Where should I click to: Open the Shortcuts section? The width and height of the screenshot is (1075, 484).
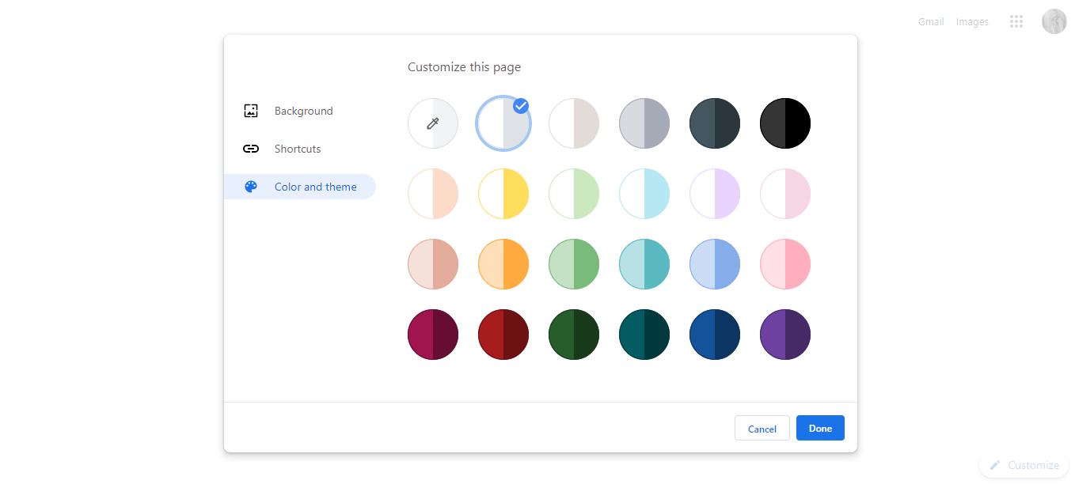pos(300,149)
